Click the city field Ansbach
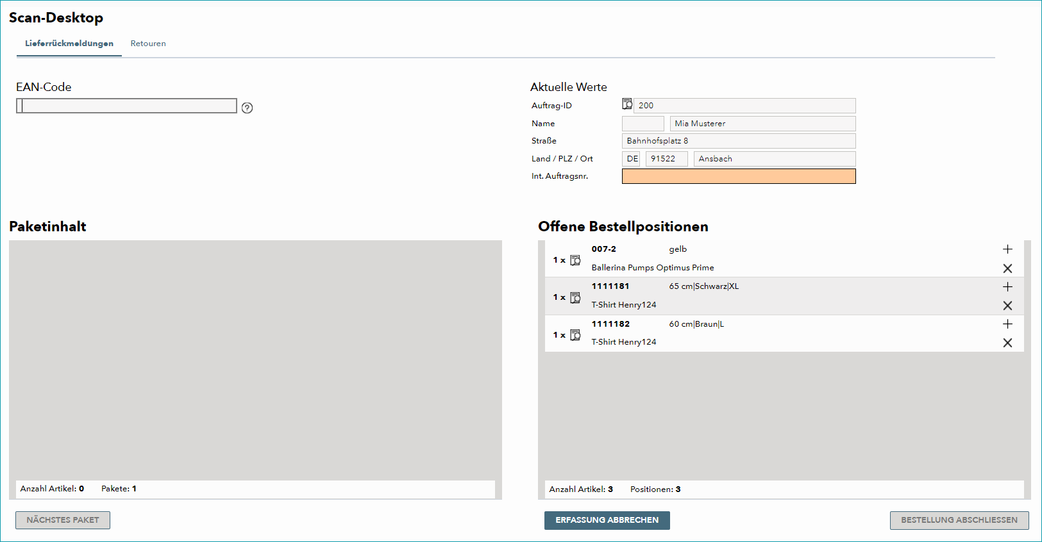This screenshot has height=542, width=1042. (x=775, y=159)
